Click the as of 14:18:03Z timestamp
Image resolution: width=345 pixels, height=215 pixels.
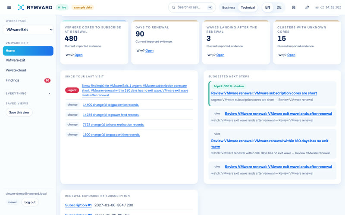(328, 7)
